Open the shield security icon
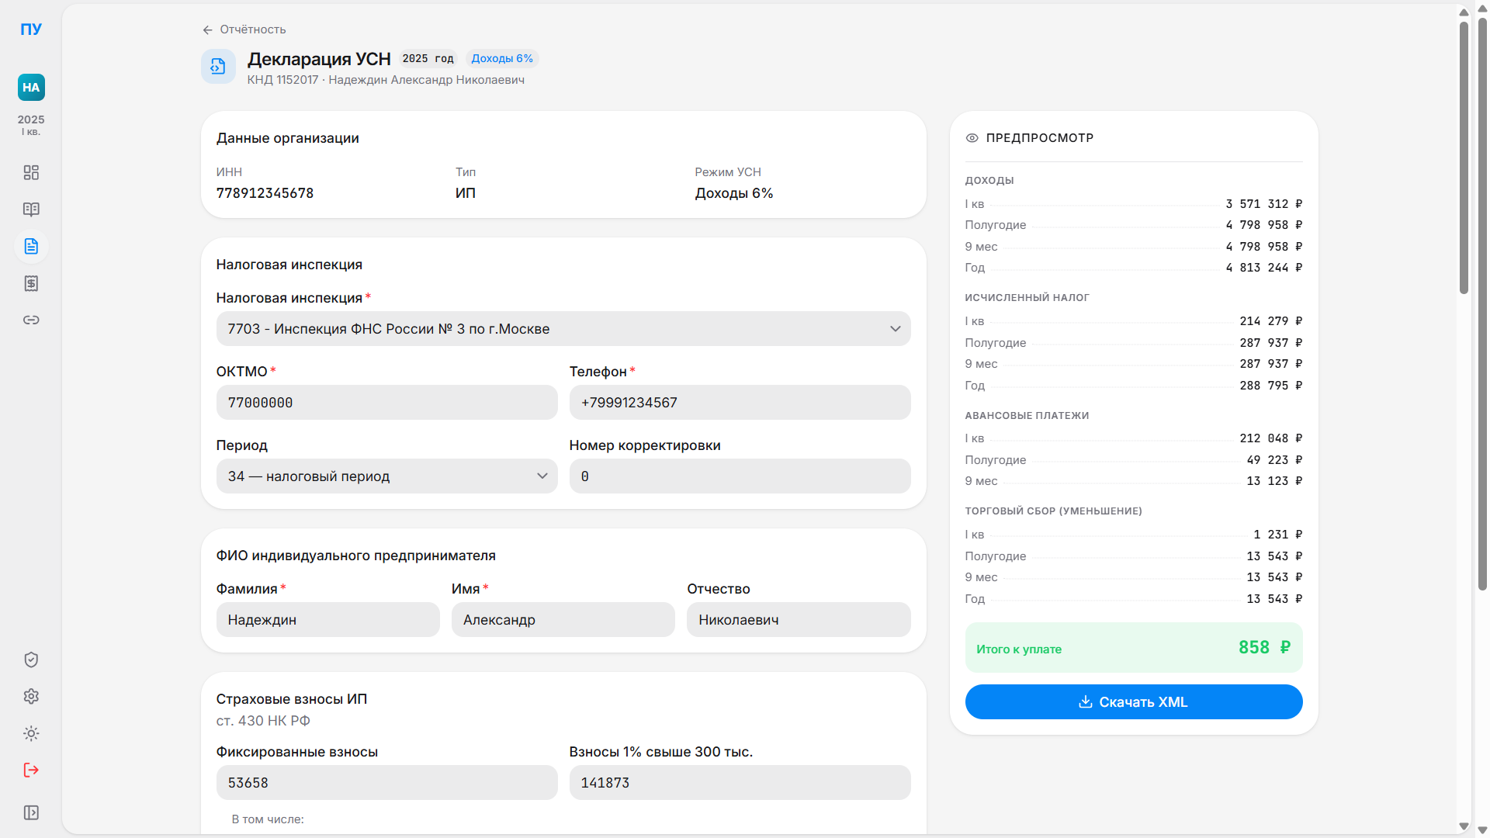 tap(31, 660)
